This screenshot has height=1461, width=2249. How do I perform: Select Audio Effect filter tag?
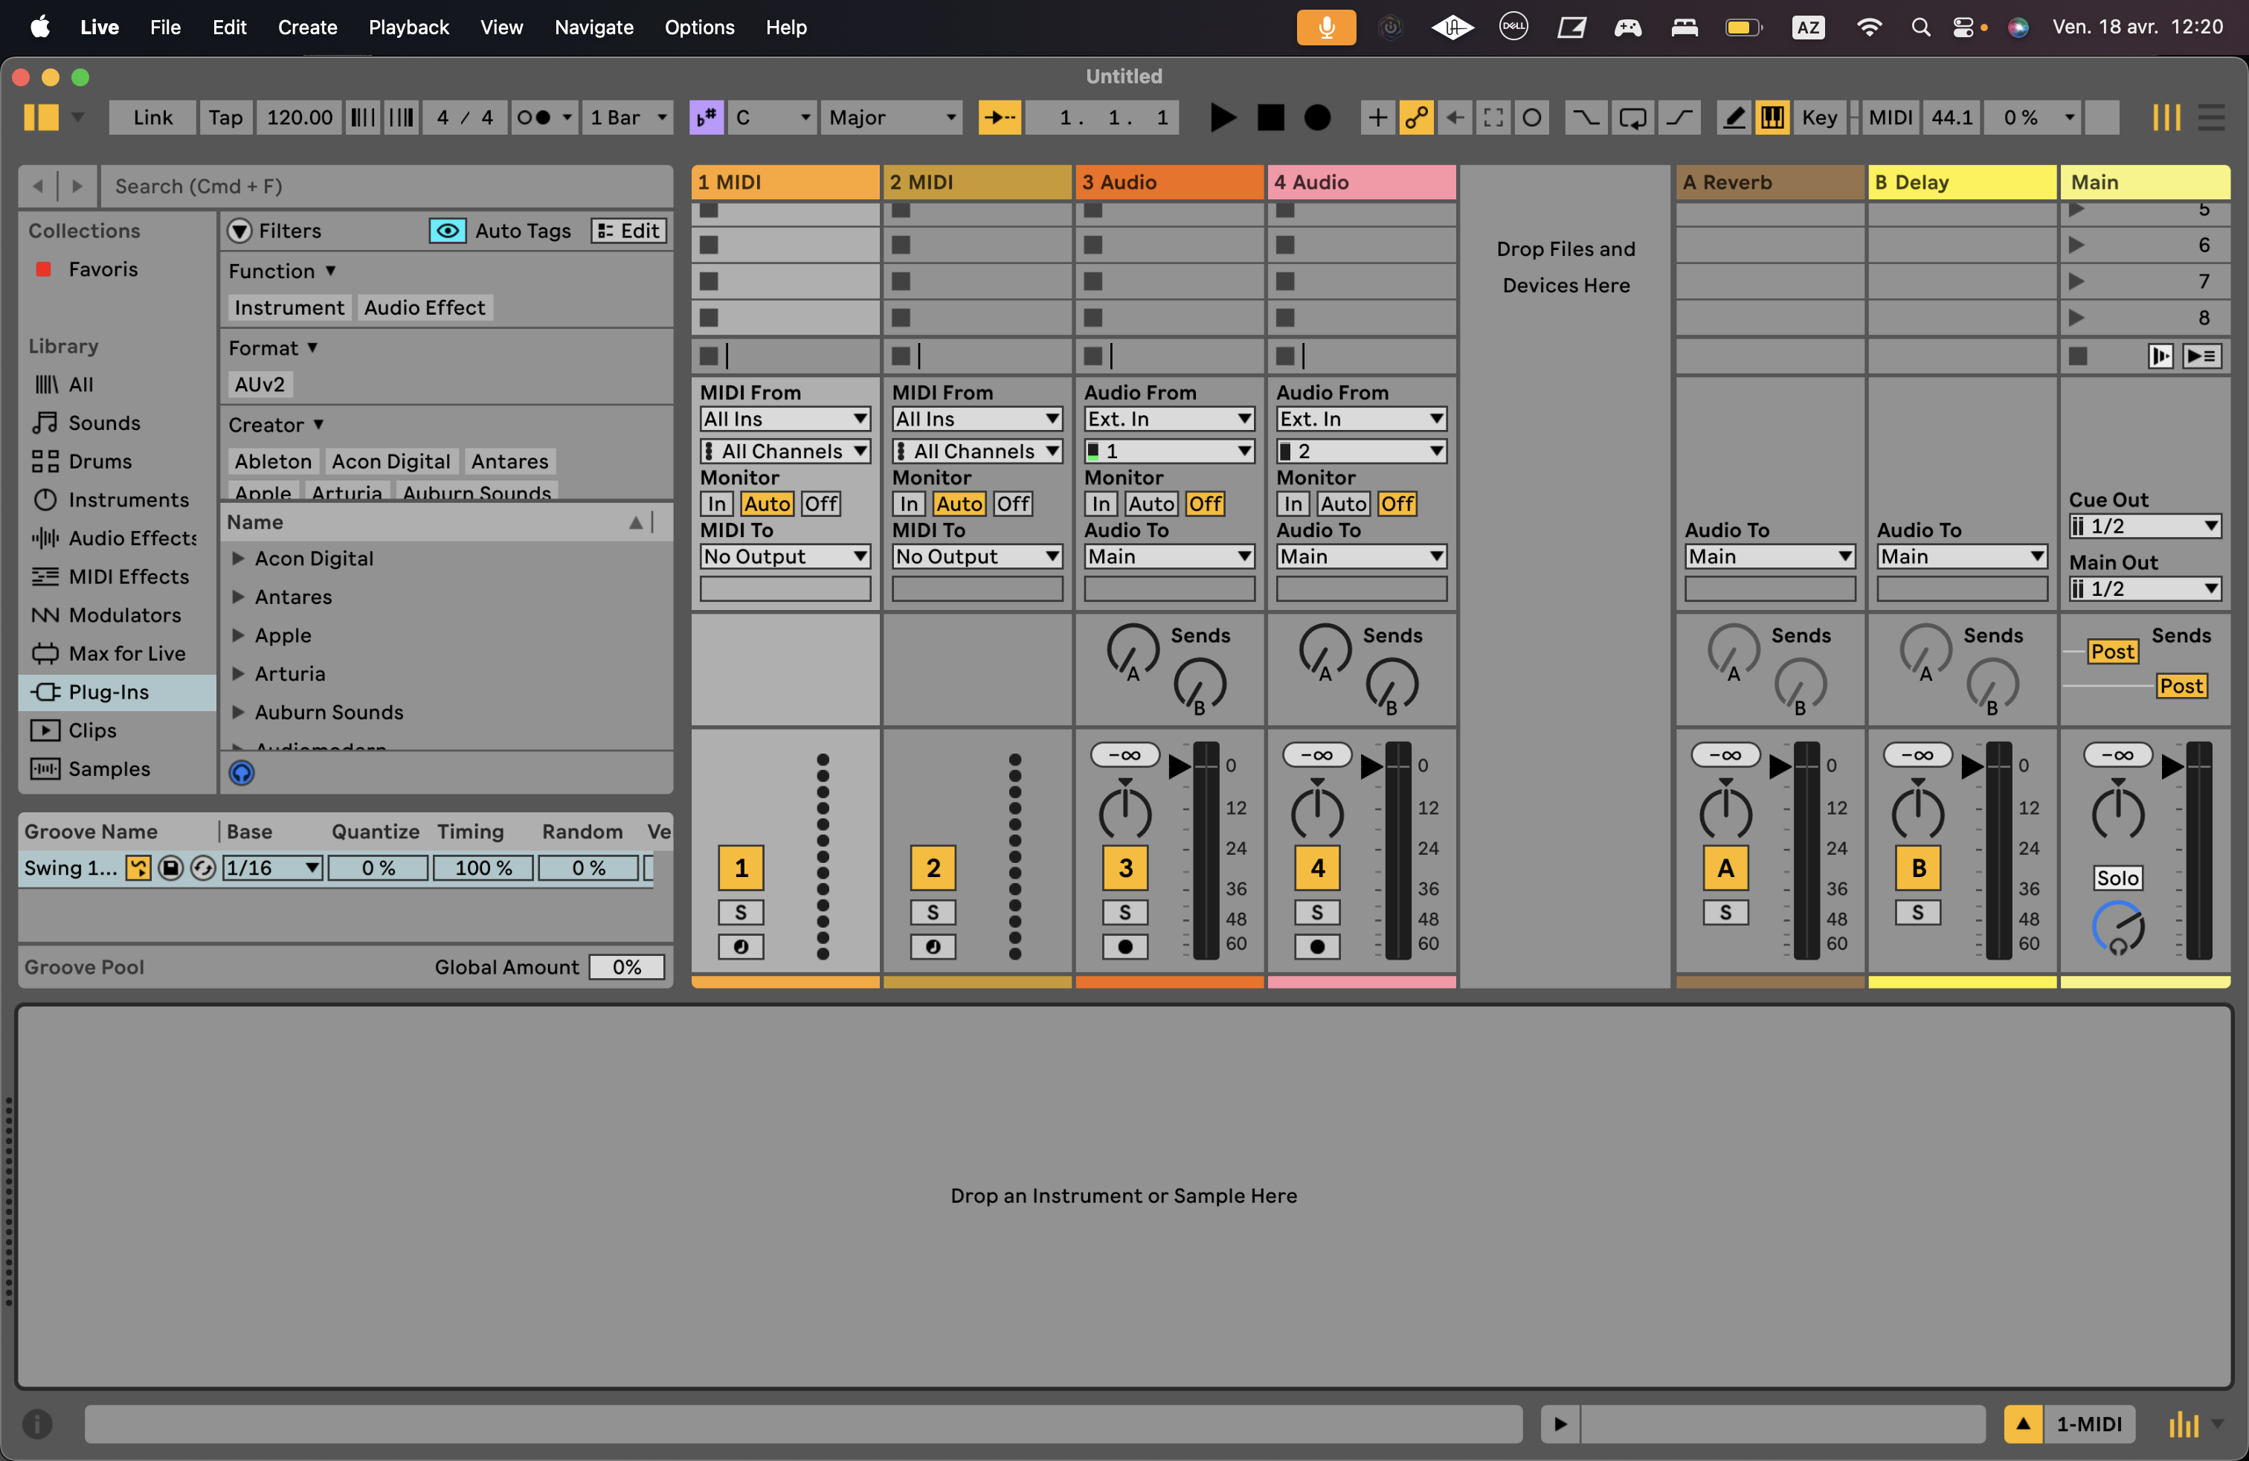click(424, 307)
